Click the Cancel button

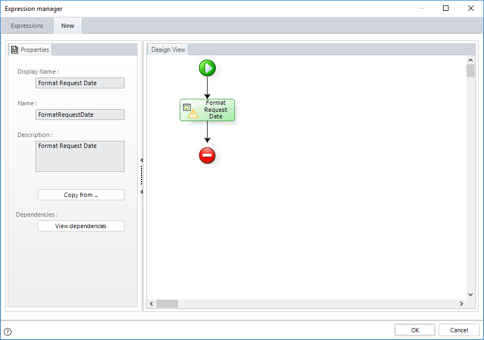459,330
